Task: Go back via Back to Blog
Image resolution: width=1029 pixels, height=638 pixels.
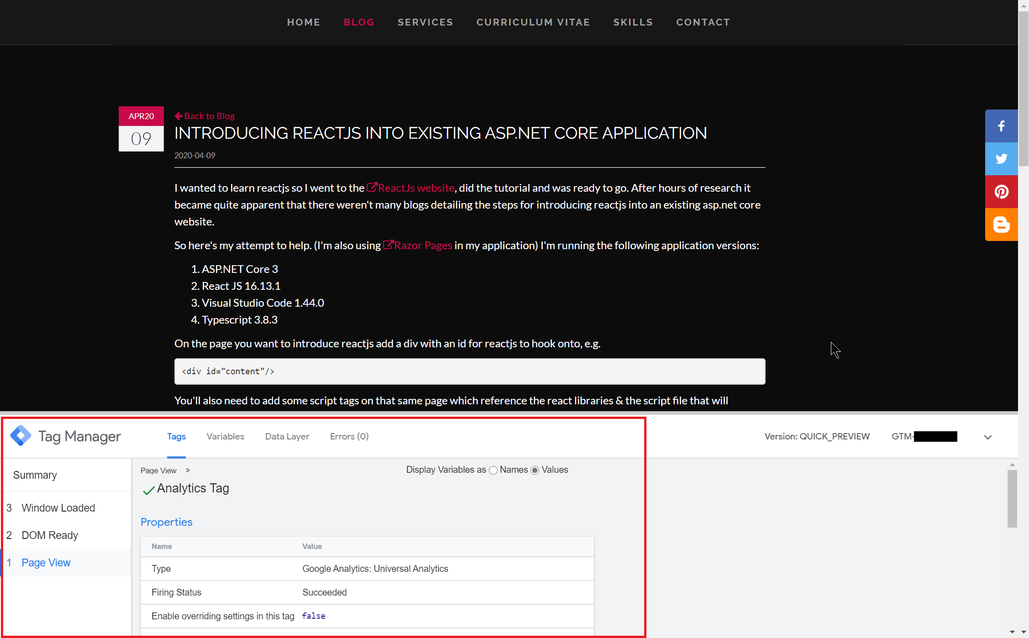Action: pyautogui.click(x=205, y=116)
